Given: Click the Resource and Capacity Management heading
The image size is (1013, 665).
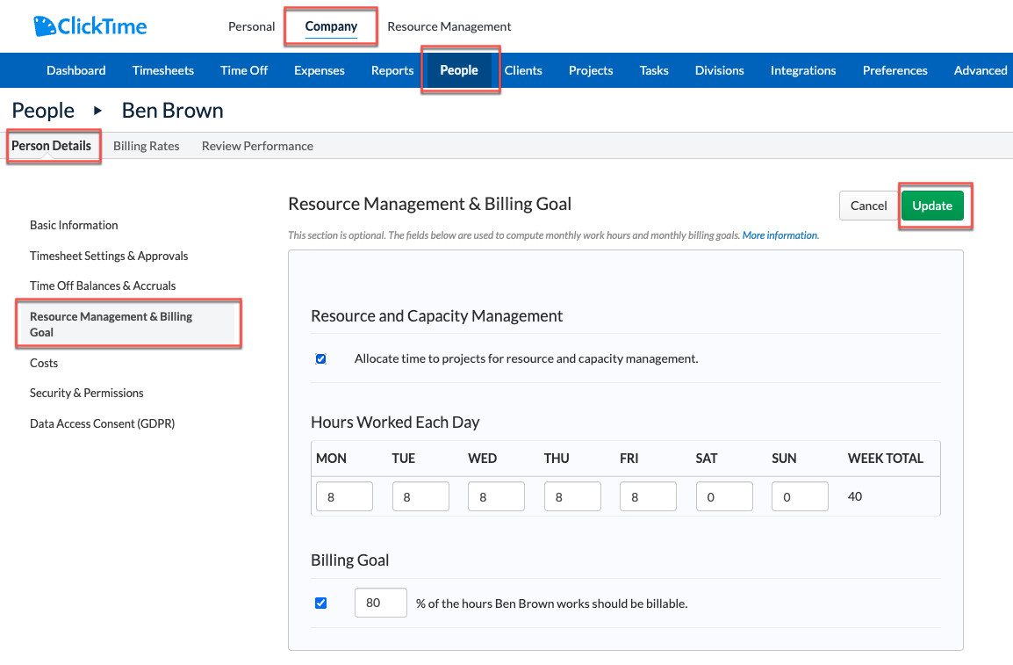Looking at the screenshot, I should pos(437,316).
